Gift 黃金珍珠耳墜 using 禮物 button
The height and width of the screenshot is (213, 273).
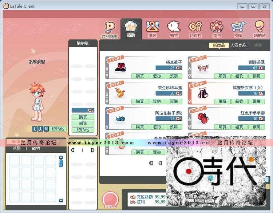(157, 101)
